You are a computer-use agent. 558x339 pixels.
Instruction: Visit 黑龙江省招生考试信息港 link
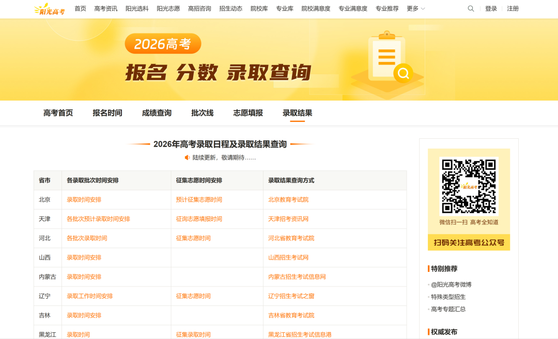300,334
